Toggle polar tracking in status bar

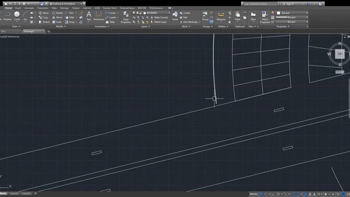[278, 194]
